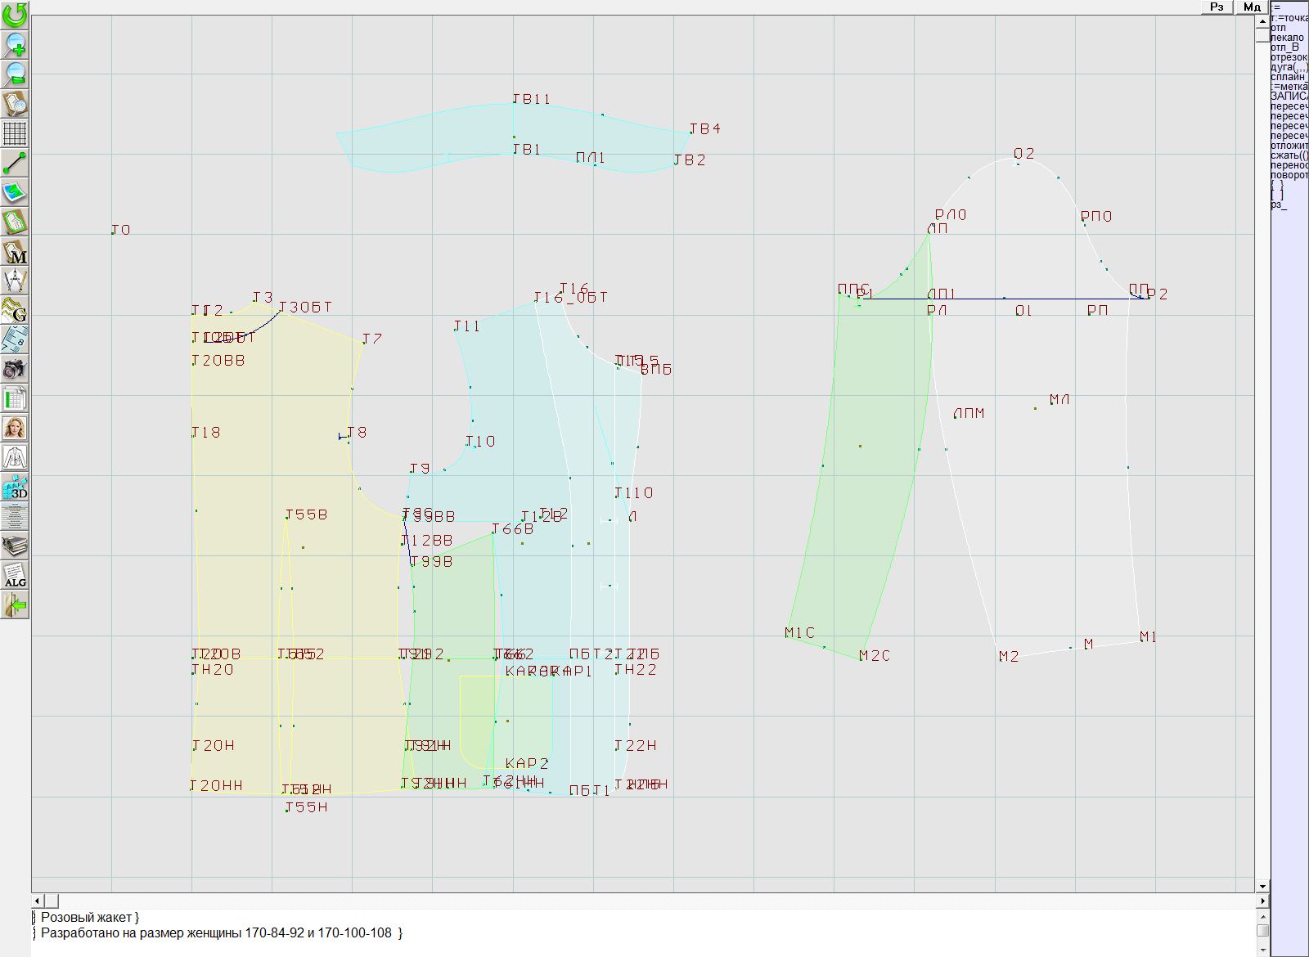Click the Рз button
1309x957 pixels.
click(x=1217, y=7)
